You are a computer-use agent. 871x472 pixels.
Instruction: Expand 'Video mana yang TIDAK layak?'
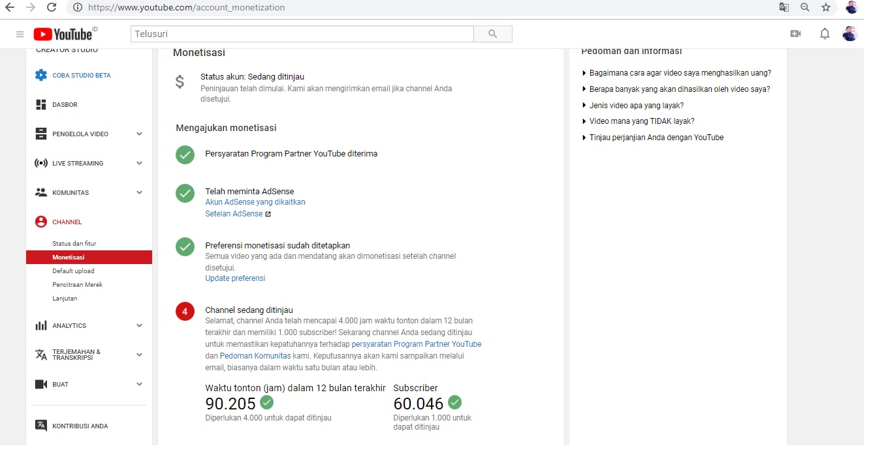tap(638, 121)
